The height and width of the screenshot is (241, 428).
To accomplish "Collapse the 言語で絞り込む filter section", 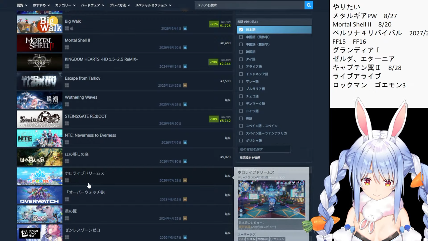I will [x=274, y=22].
